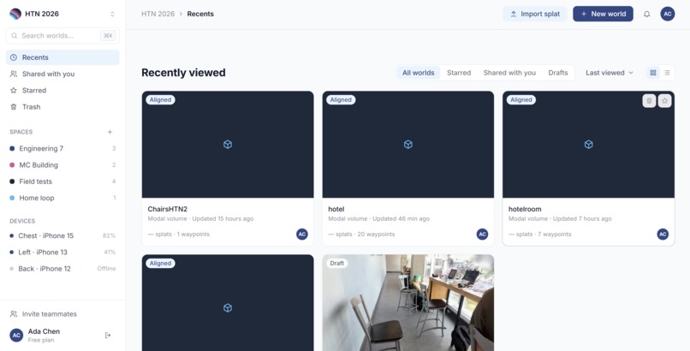
Task: Open the Starred sidebar section
Action: (x=62, y=90)
